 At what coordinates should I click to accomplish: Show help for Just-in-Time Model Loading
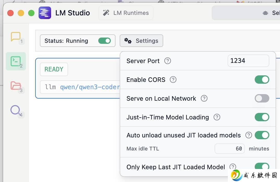[x=217, y=117]
